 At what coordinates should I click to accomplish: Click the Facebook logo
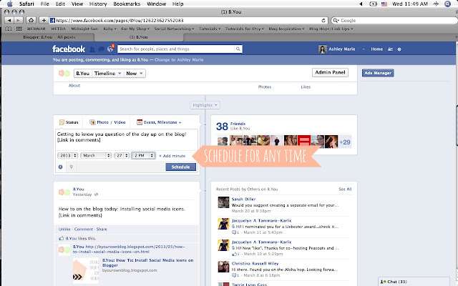pyautogui.click(x=69, y=49)
